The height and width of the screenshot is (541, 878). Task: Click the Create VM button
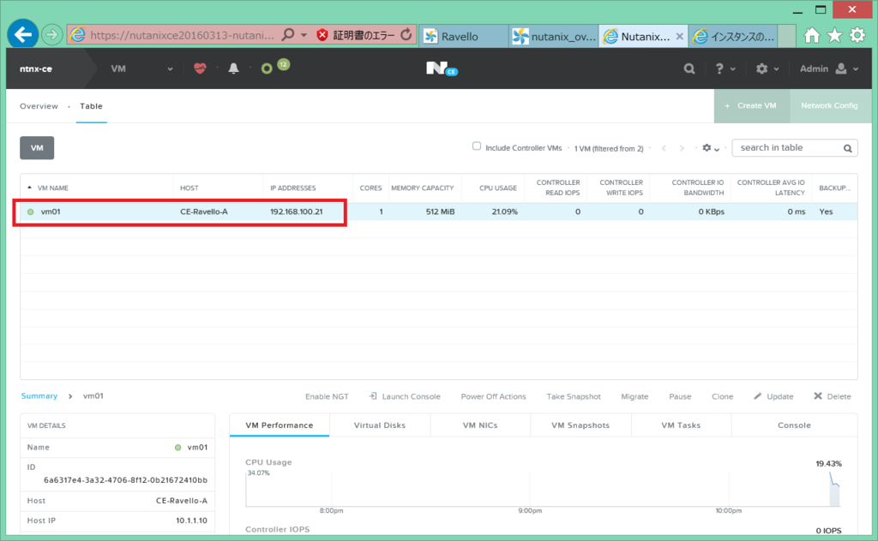(751, 105)
